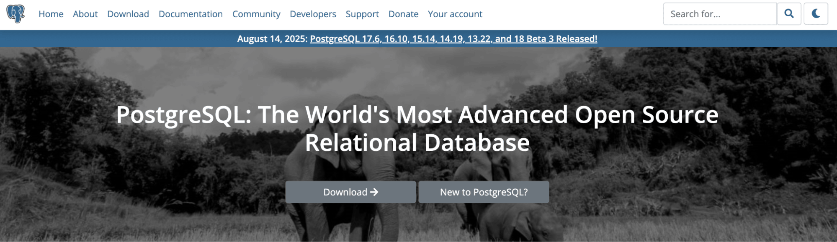Toggle dark mode with the moon icon

click(x=816, y=14)
